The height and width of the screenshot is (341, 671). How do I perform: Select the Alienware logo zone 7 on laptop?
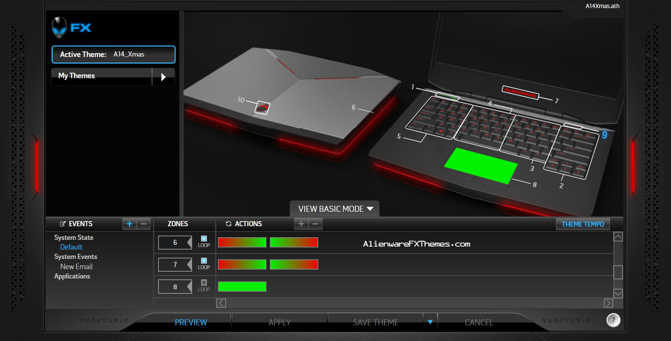point(521,92)
